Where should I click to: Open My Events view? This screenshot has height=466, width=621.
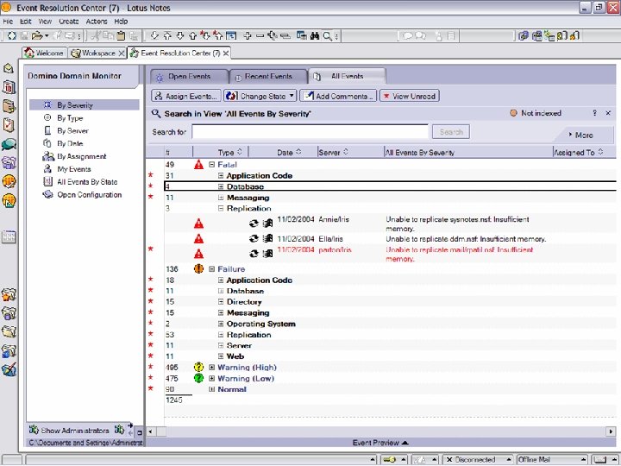click(73, 169)
